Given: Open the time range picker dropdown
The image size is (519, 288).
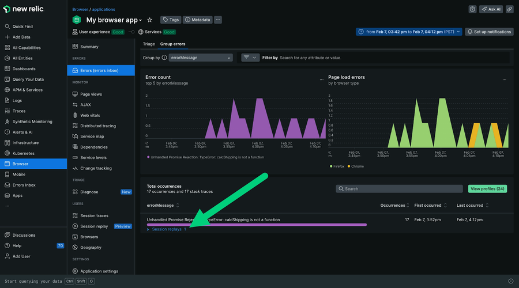Looking at the screenshot, I should [409, 32].
